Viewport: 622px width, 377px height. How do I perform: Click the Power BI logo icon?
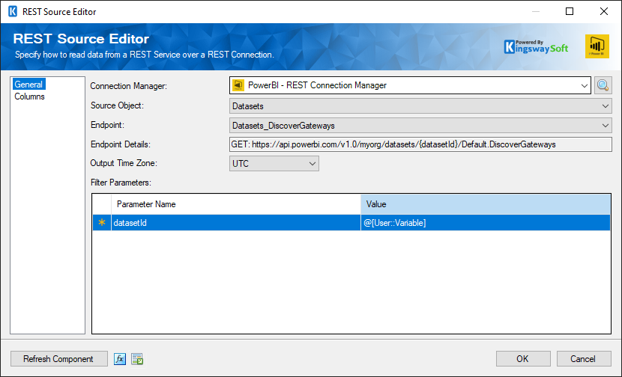click(597, 46)
